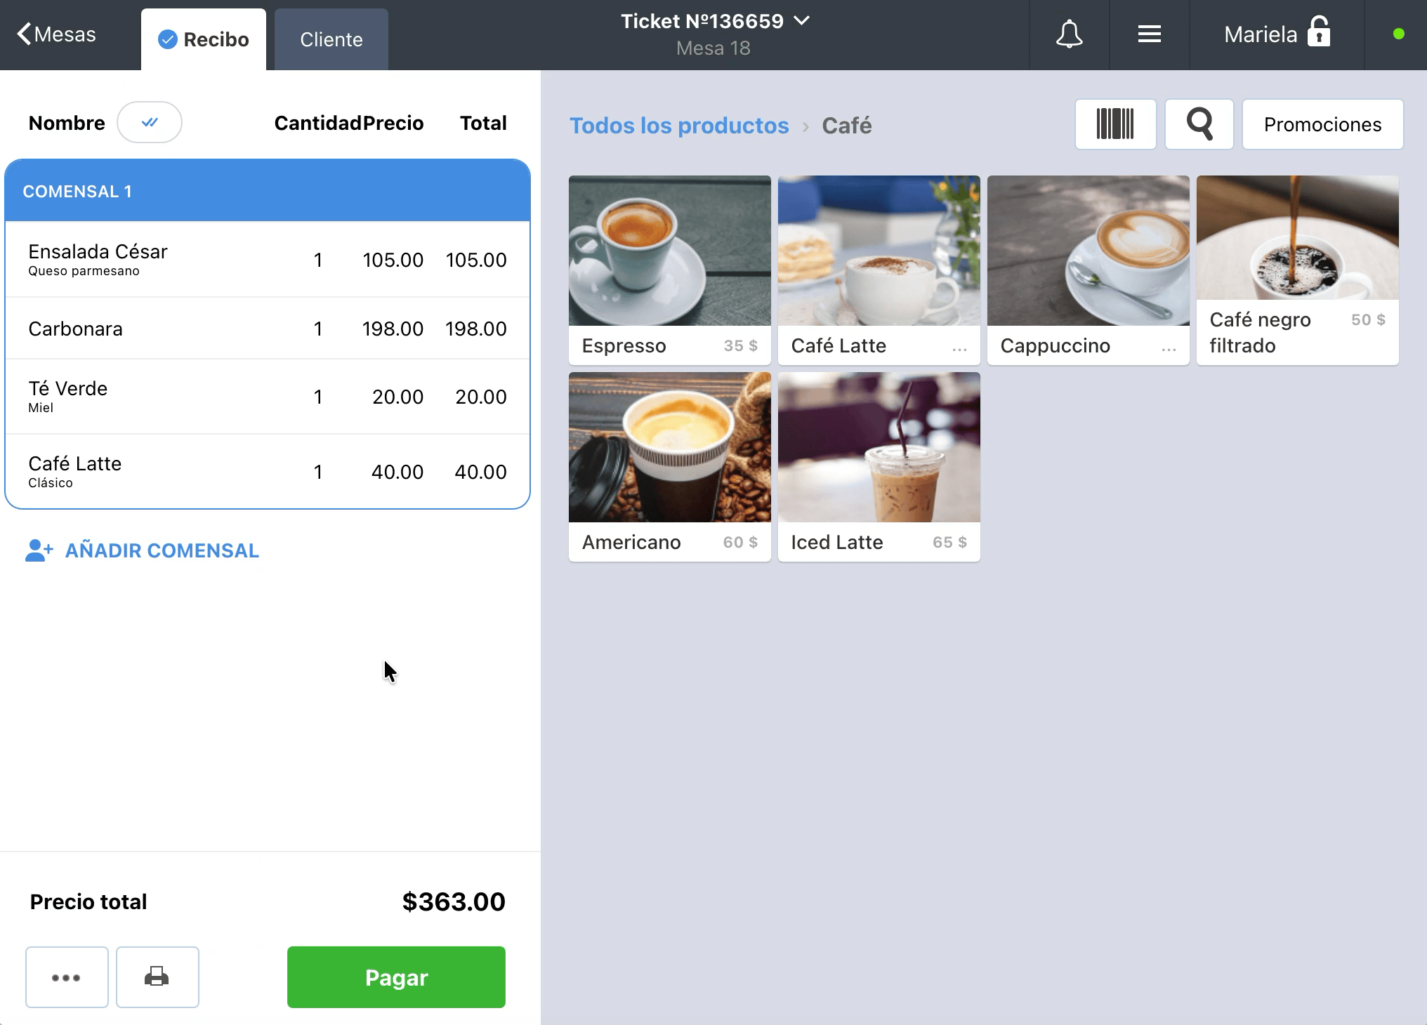Image resolution: width=1427 pixels, height=1025 pixels.
Task: Open Cappuccino options ellipsis
Action: click(1169, 348)
